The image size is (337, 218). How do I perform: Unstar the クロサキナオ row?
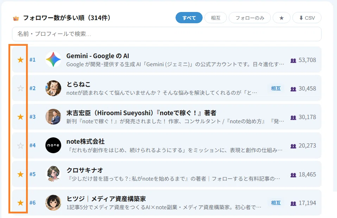[x=20, y=174]
